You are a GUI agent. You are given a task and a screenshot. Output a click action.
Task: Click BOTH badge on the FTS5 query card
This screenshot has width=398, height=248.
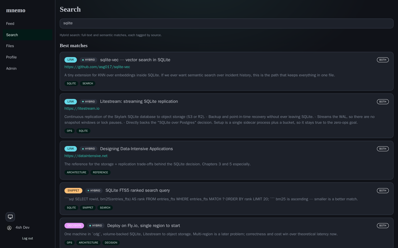pos(383,191)
